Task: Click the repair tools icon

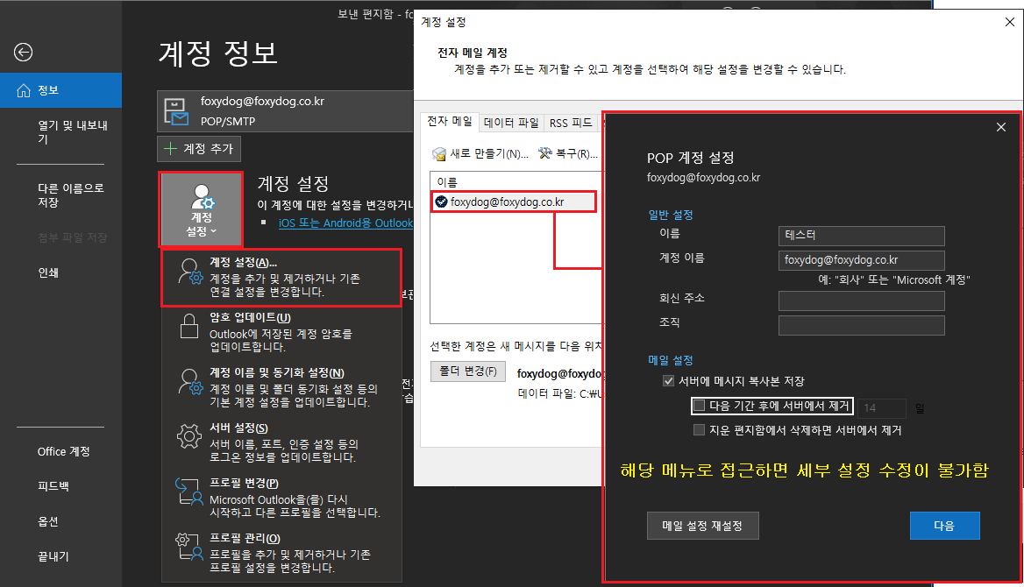Action: pyautogui.click(x=544, y=153)
